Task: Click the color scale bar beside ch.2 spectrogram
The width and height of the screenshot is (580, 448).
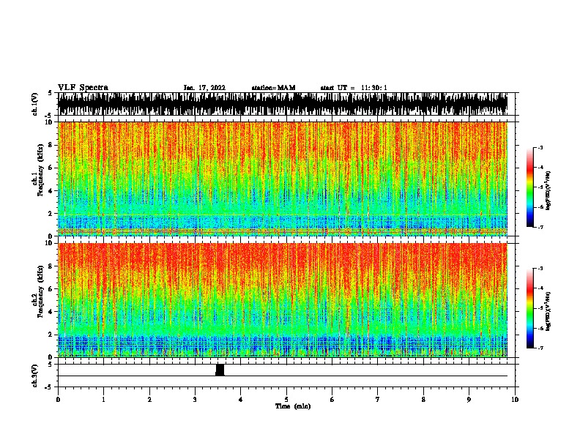Action: tap(530, 308)
